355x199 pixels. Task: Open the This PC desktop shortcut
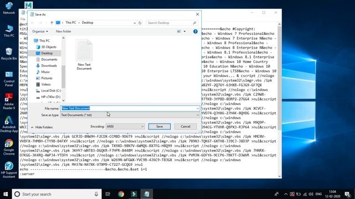coord(9,31)
